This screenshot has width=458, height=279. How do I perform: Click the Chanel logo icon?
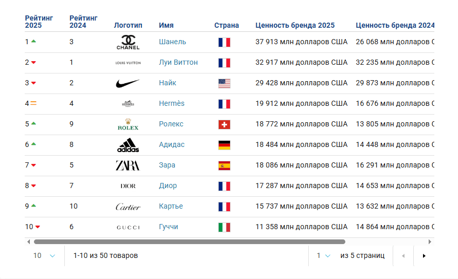128,42
